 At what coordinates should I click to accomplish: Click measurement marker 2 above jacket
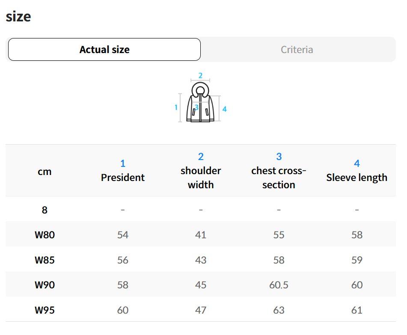200,76
